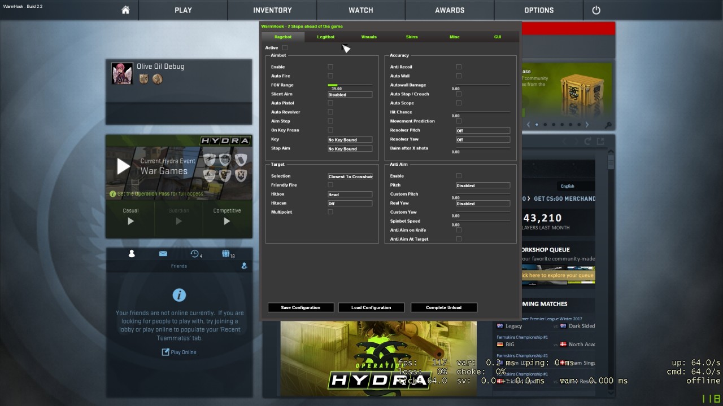Toggle the On Key Press checkbox
Screen dimensions: 723x406
point(330,130)
